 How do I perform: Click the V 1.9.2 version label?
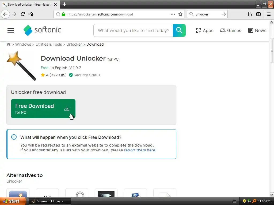click(75, 68)
